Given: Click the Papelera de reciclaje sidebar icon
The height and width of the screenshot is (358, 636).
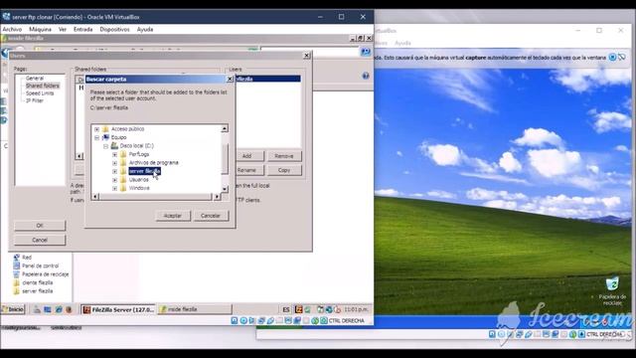Looking at the screenshot, I should tap(17, 274).
